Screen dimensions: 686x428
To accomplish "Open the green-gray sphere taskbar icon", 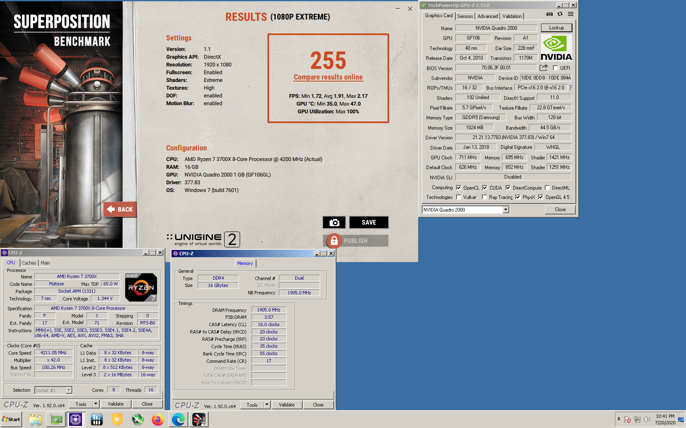I will (138, 419).
